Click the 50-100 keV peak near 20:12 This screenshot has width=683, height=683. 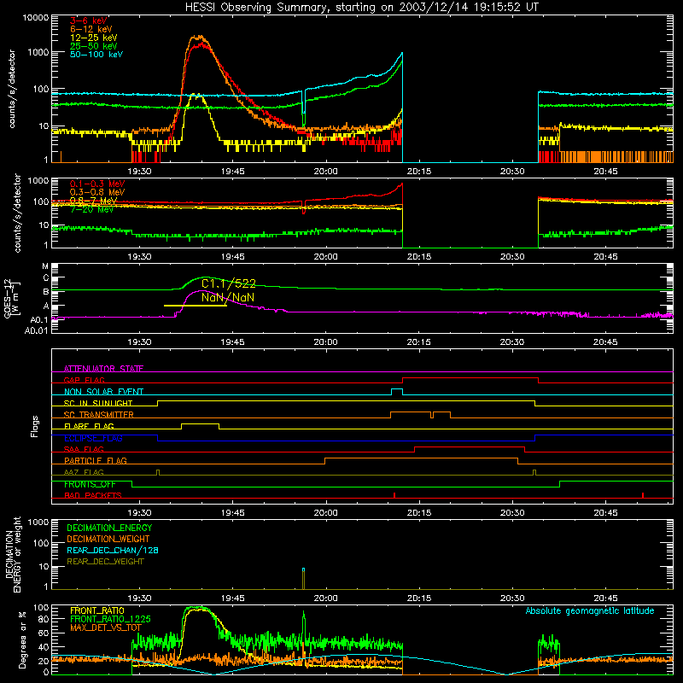point(401,54)
